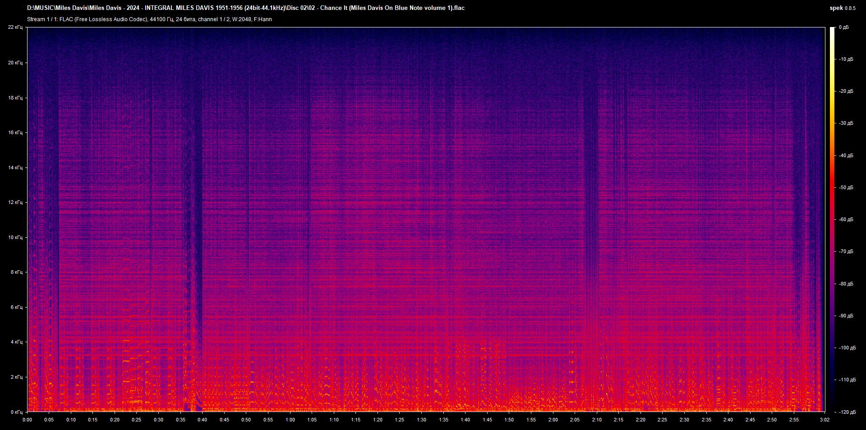Click the 6 кГц frequency label
Image resolution: width=866 pixels, height=430 pixels.
(17, 307)
